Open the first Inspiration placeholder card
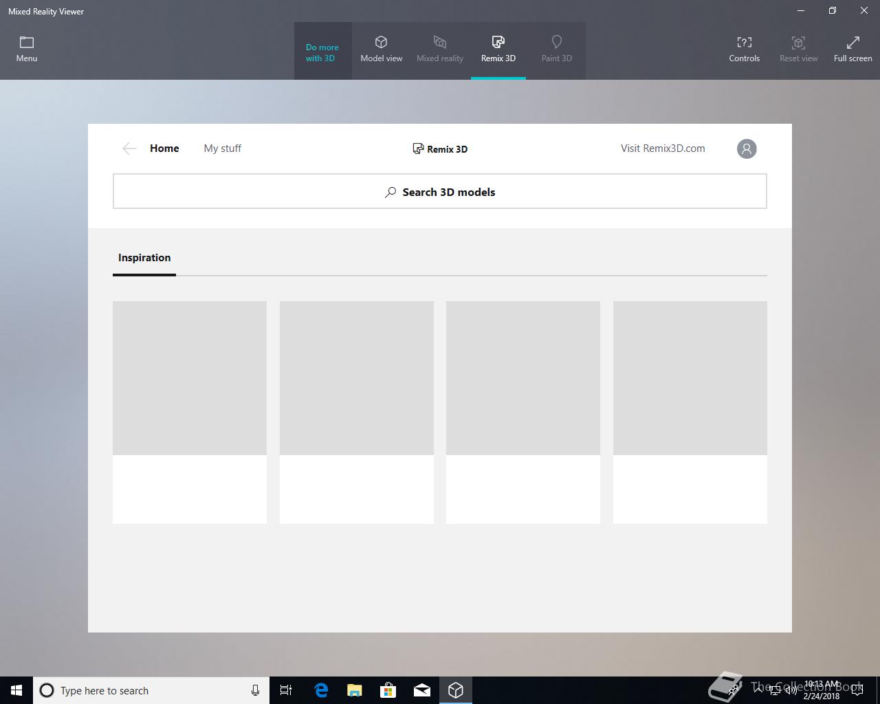Viewport: 880px width, 704px height. (190, 412)
